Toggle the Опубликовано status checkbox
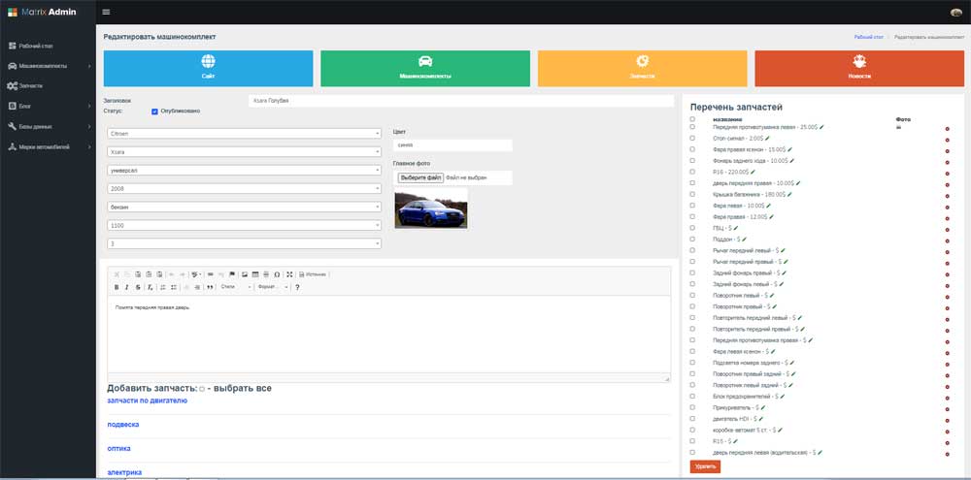The width and height of the screenshot is (971, 480). pos(154,112)
